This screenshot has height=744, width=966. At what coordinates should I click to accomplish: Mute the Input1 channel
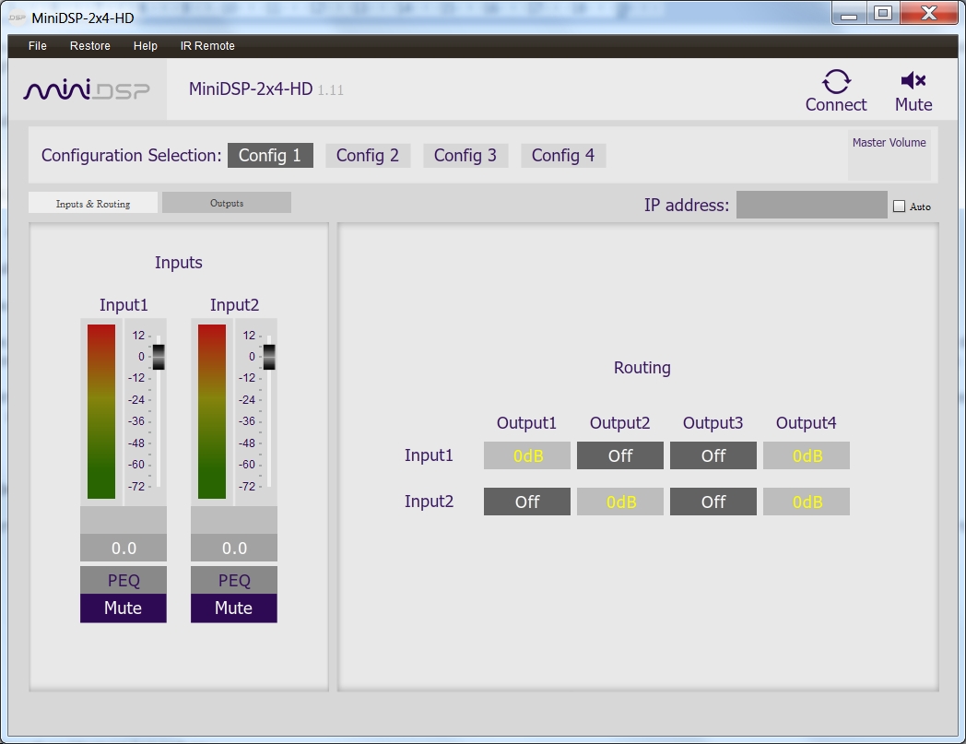pos(124,608)
